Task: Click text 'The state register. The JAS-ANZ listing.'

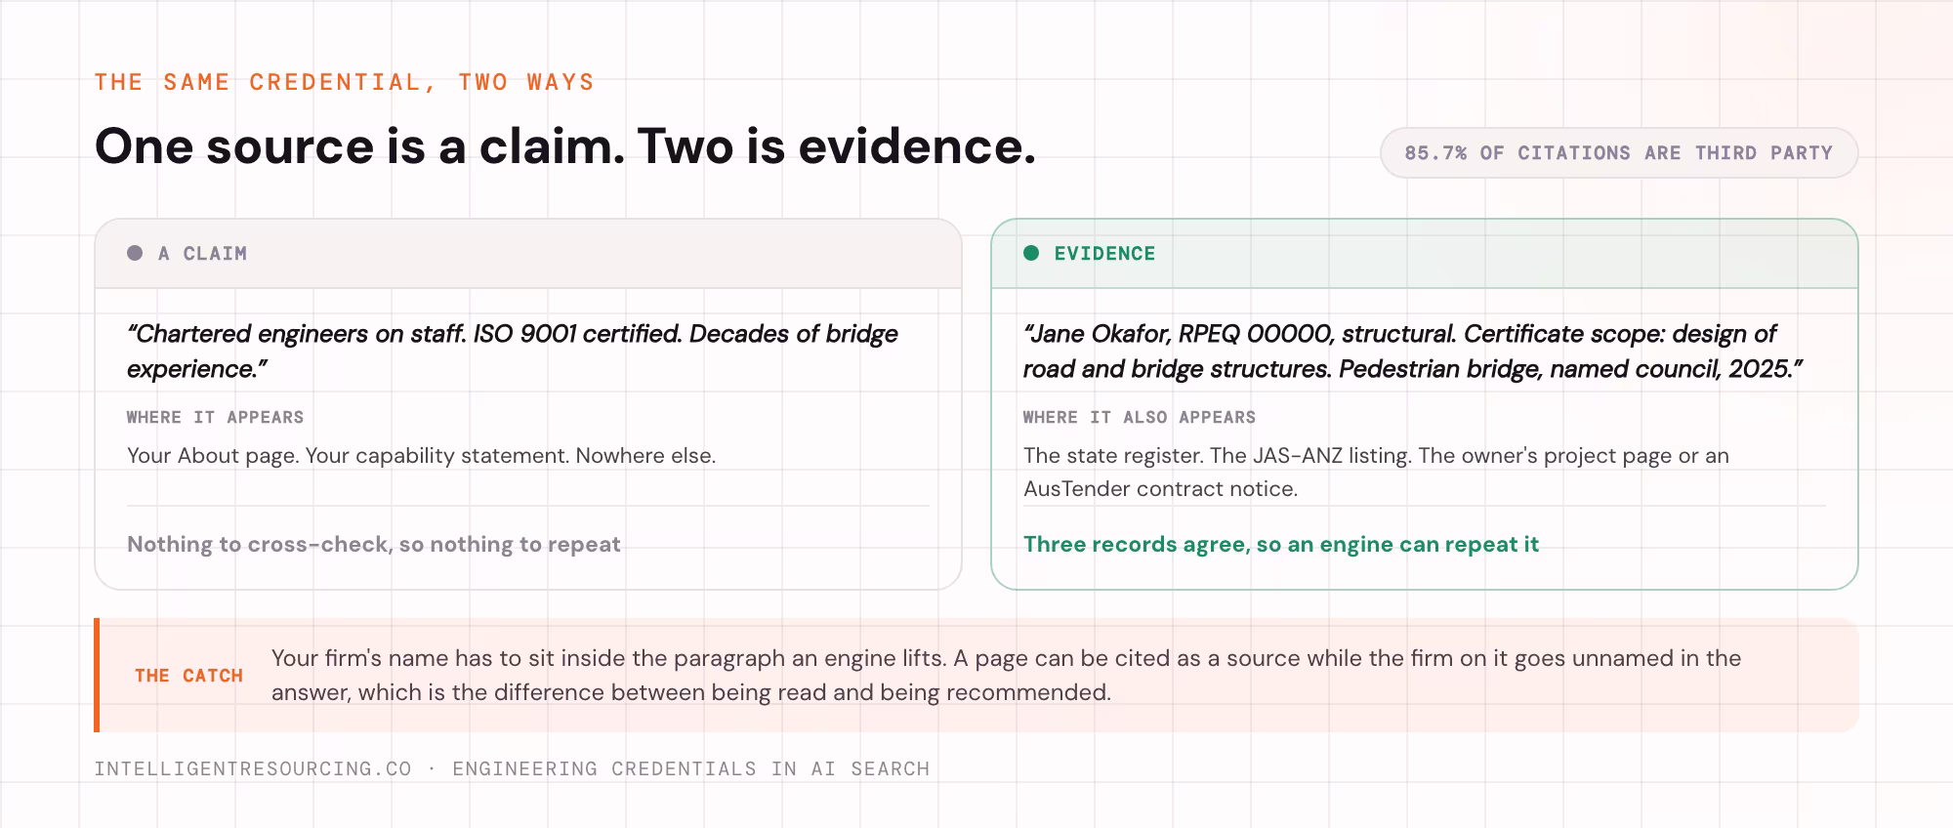Action: 1218,456
